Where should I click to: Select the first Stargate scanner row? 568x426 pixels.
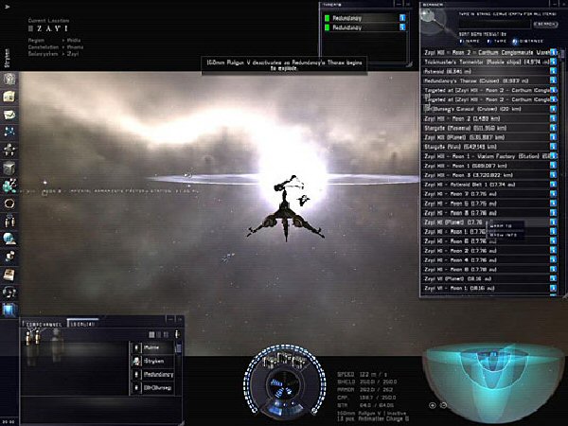coord(486,128)
